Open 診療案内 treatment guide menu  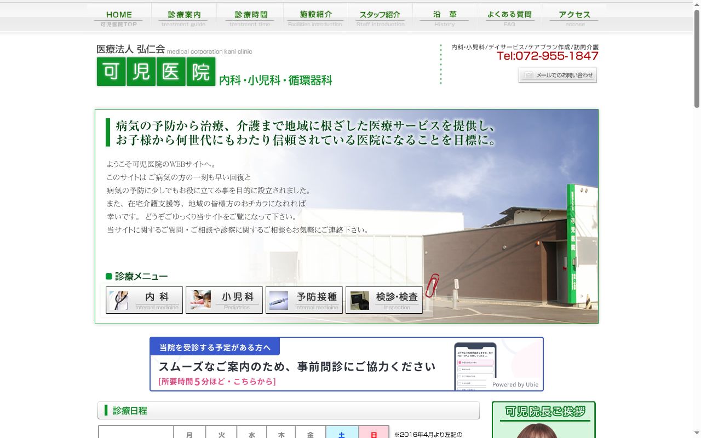click(x=183, y=18)
